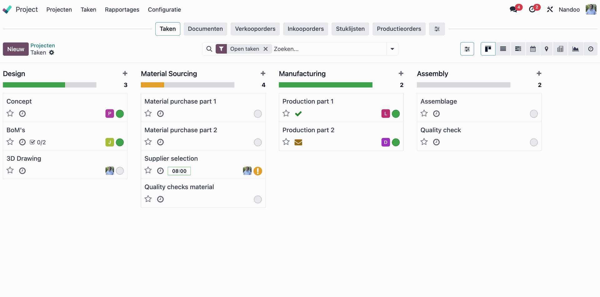This screenshot has height=297, width=600.
Task: Switch to list view
Action: (503, 49)
